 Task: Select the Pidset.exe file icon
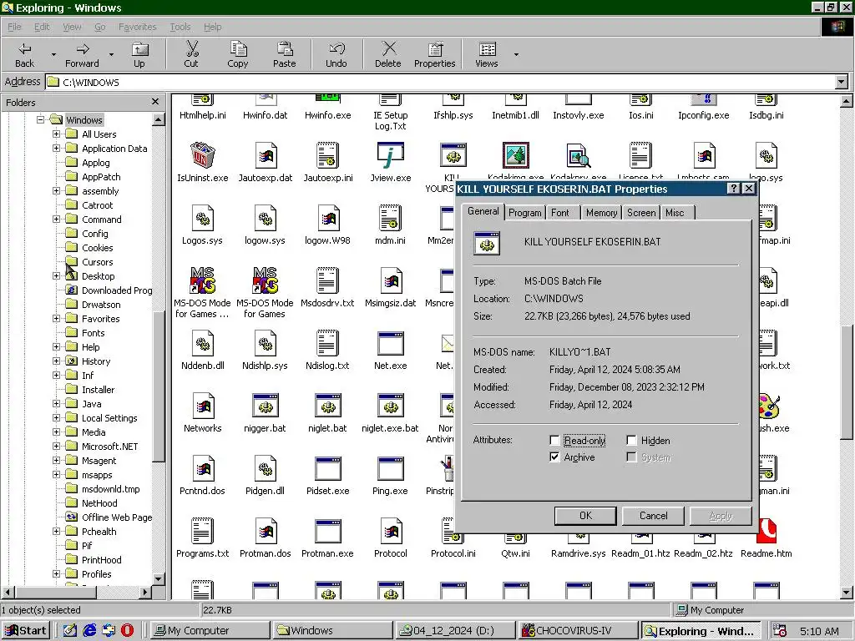[327, 469]
